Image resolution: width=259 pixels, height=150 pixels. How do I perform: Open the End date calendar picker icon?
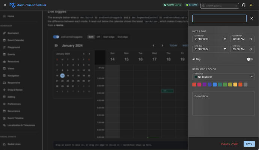tap(225, 49)
